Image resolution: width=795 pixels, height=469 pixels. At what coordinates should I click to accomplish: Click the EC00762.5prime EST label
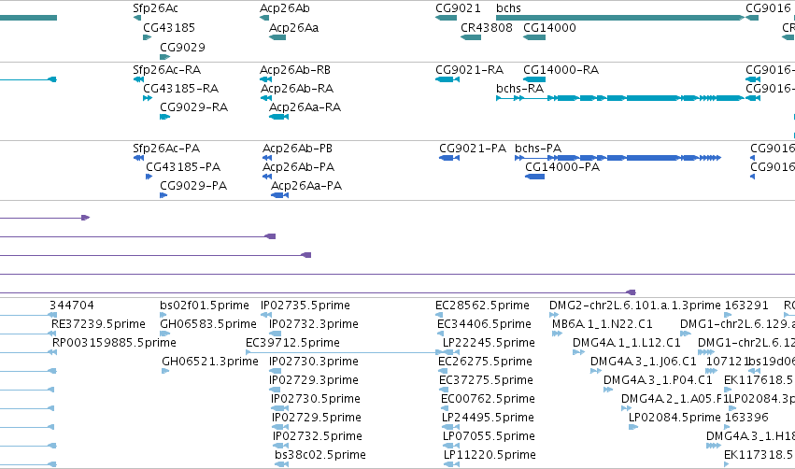(488, 399)
